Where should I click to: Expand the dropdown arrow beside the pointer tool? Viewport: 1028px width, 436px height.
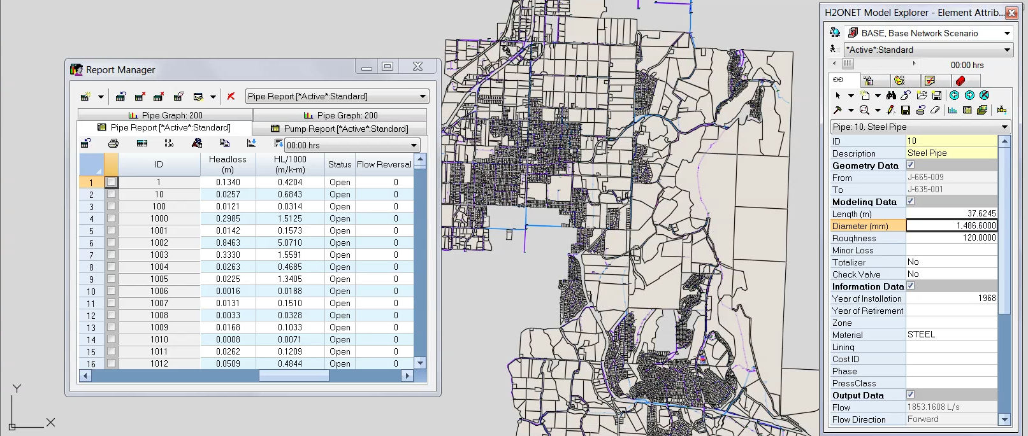click(x=851, y=96)
